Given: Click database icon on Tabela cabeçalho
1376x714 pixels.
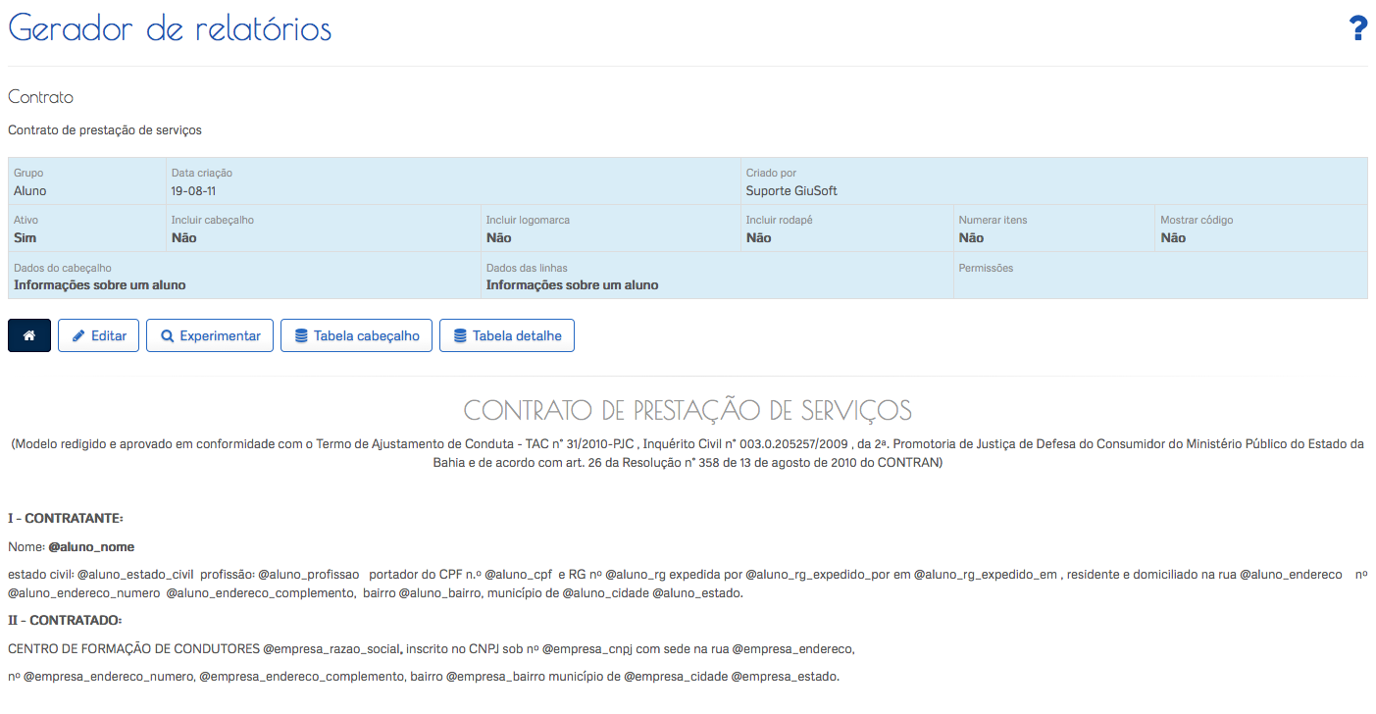Looking at the screenshot, I should point(301,335).
